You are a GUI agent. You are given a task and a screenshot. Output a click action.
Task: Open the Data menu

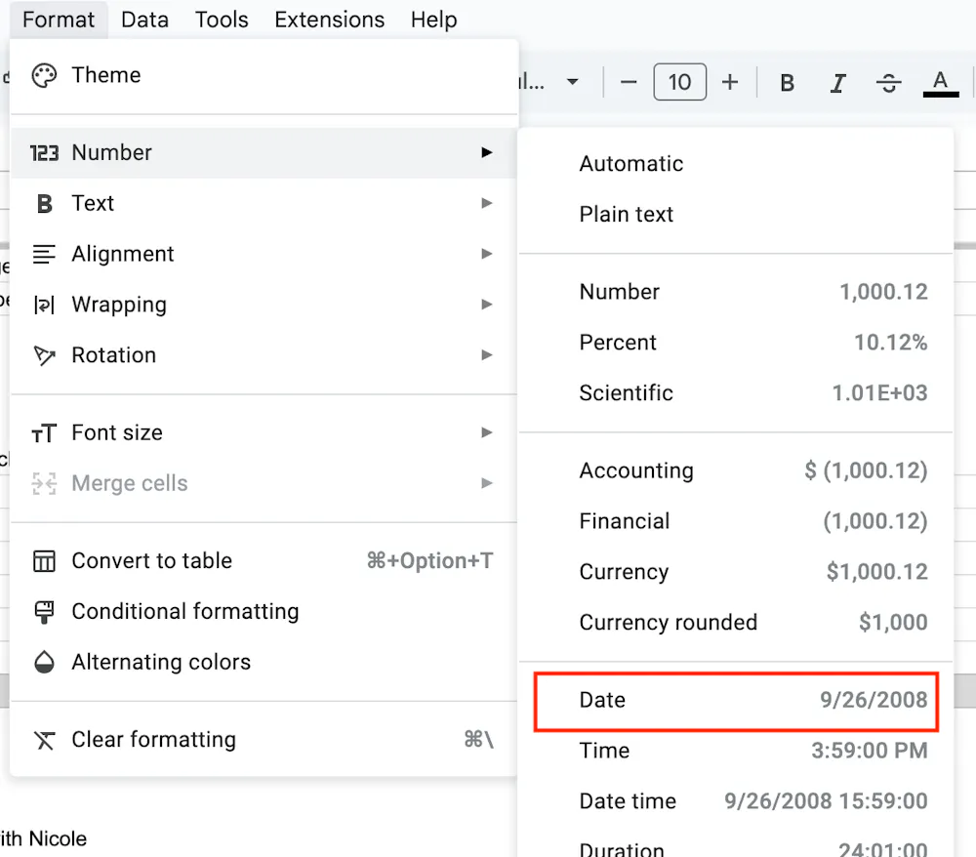coord(144,20)
